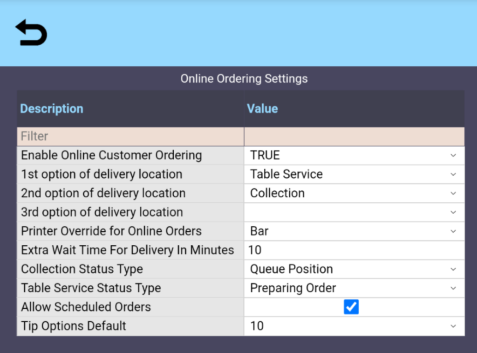Expand Collection Status Type dropdown
The image size is (477, 353).
pyautogui.click(x=354, y=269)
